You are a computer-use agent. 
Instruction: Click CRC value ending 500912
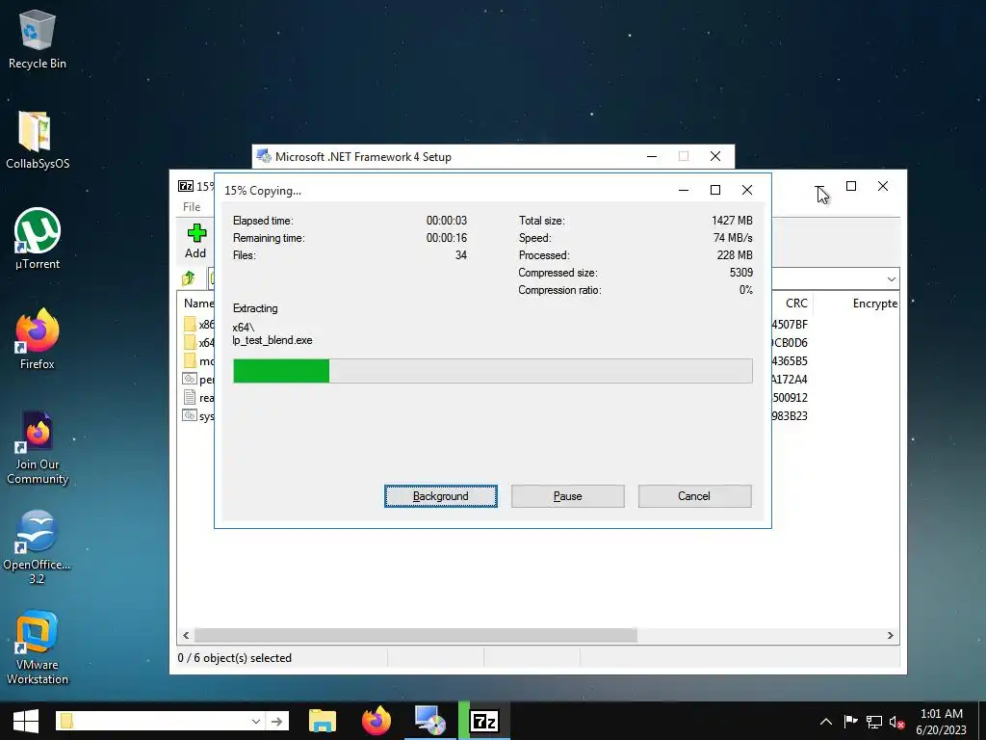click(x=790, y=398)
